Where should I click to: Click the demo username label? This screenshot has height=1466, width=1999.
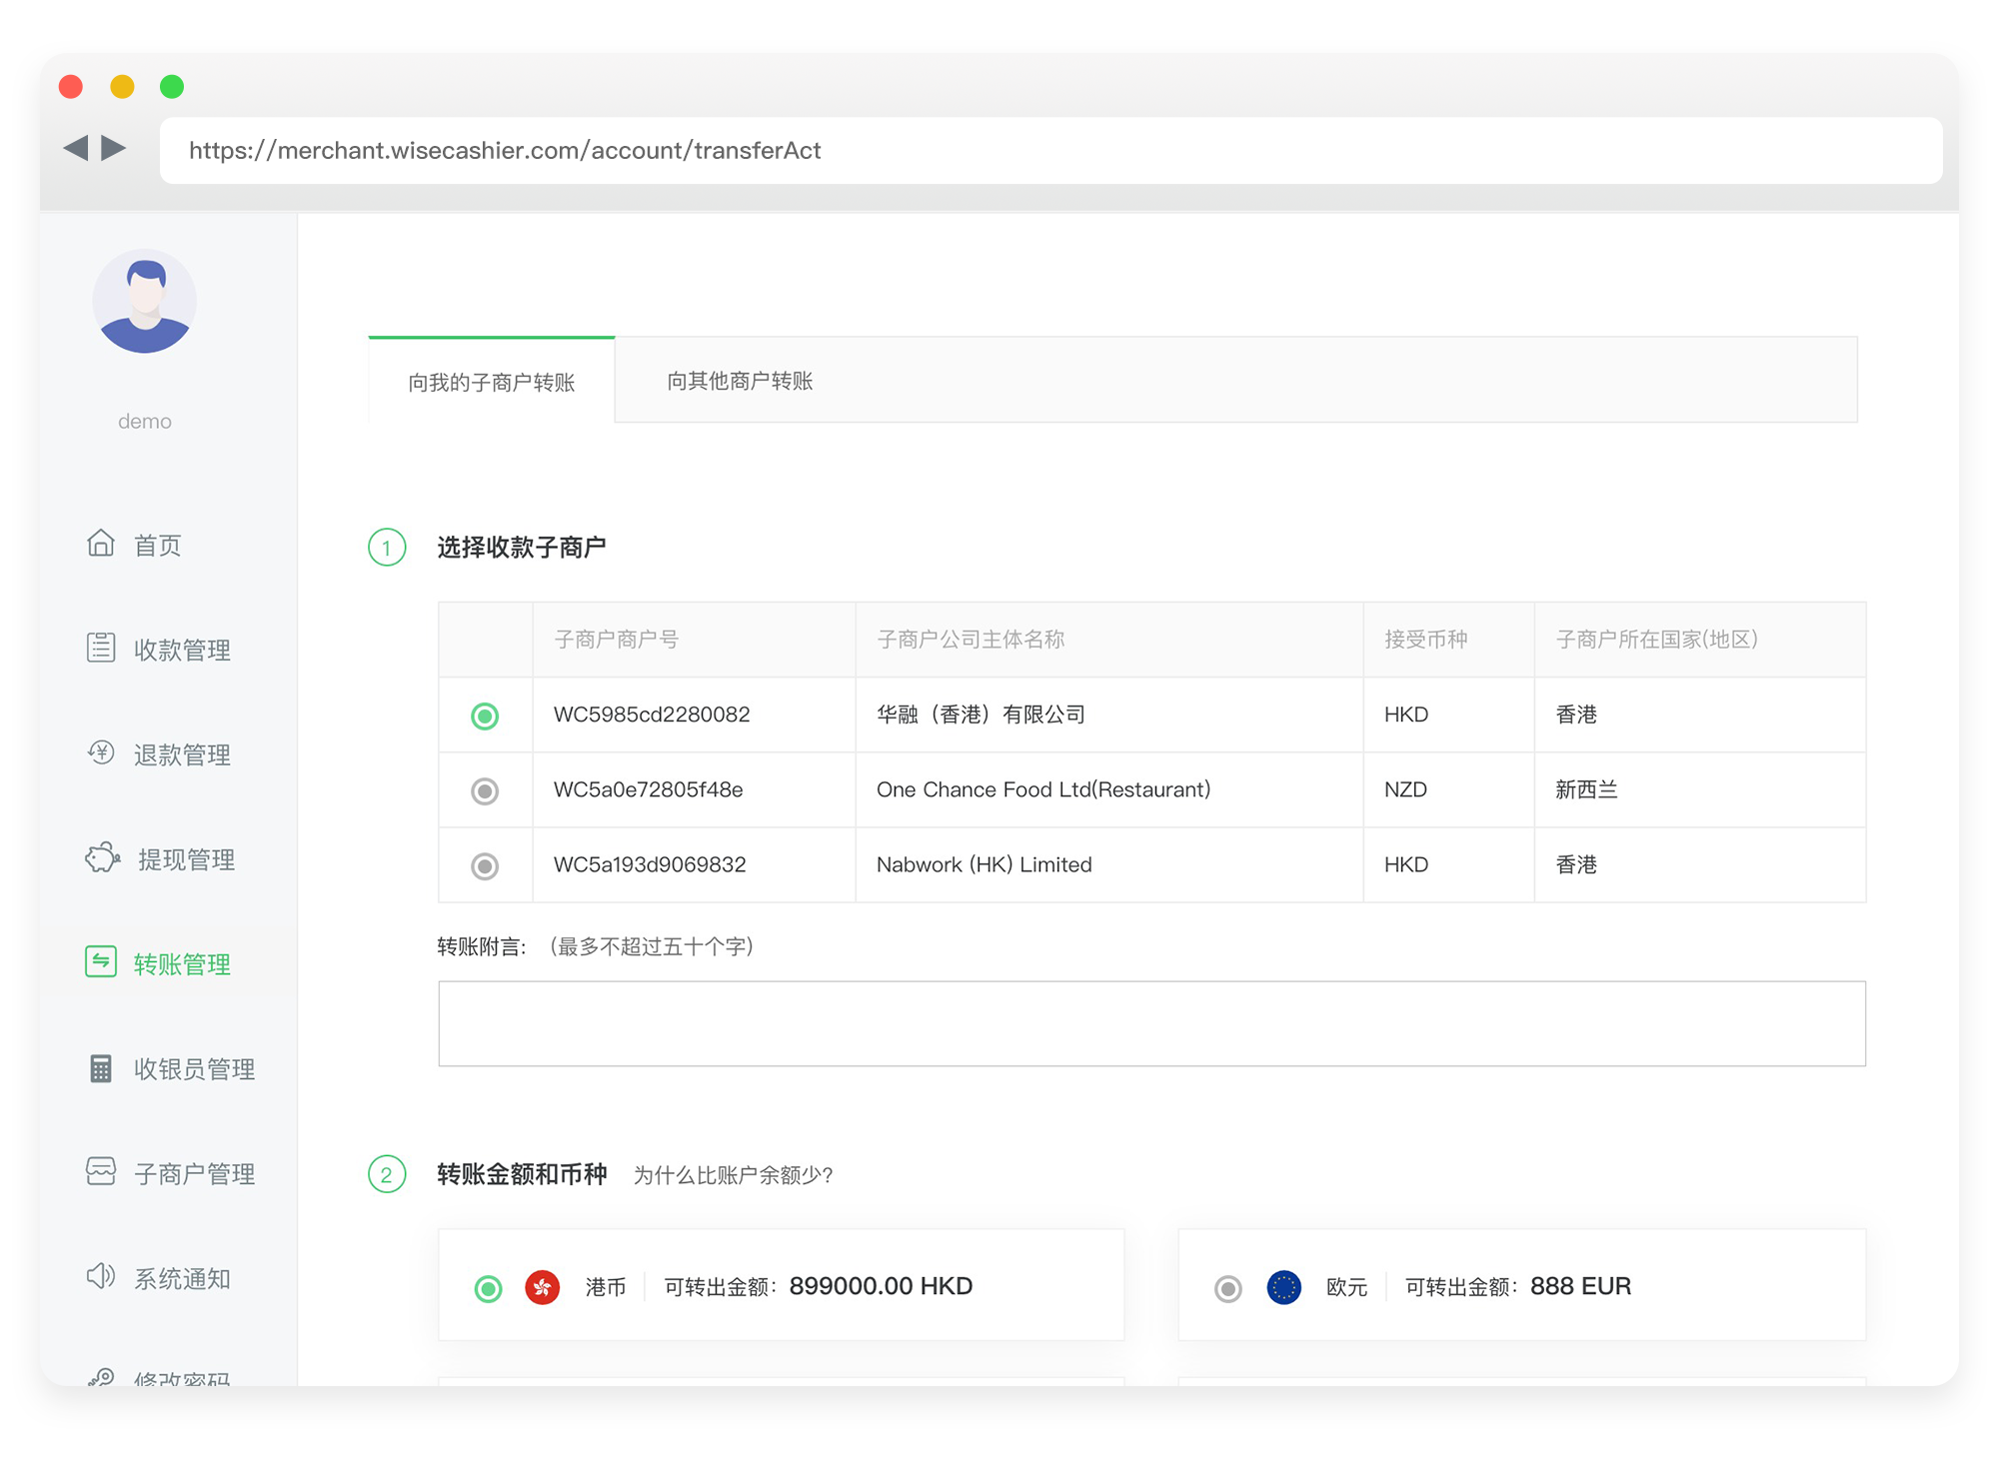[145, 421]
